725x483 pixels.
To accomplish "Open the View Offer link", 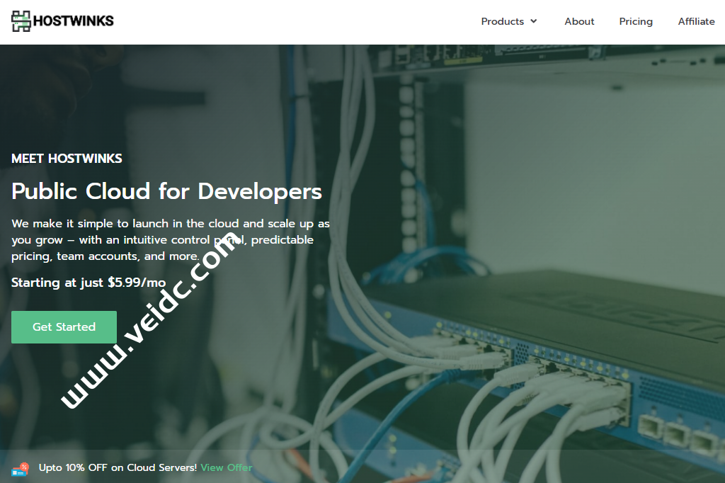I will (x=227, y=467).
